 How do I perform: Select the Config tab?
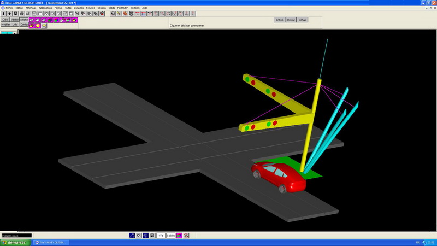[x=24, y=25]
